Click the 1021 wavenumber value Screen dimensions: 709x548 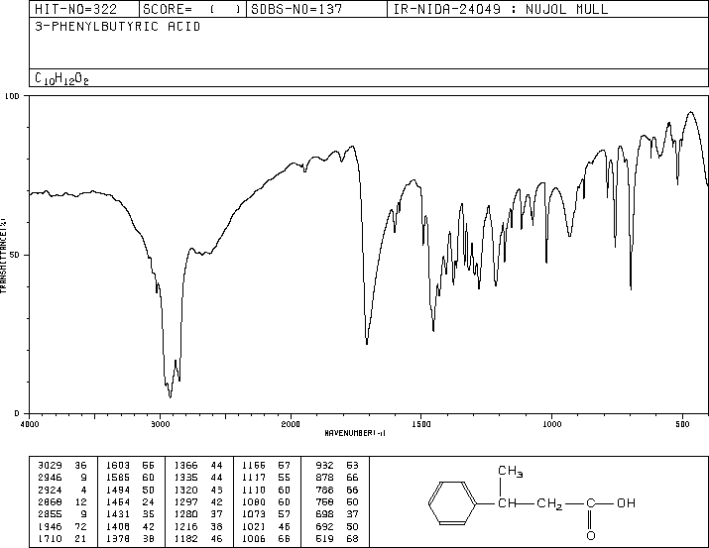tap(254, 527)
